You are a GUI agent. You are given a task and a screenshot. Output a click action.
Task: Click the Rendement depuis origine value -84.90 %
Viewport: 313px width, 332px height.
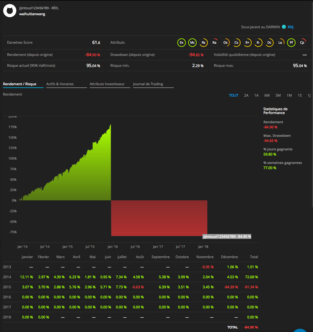click(x=93, y=55)
